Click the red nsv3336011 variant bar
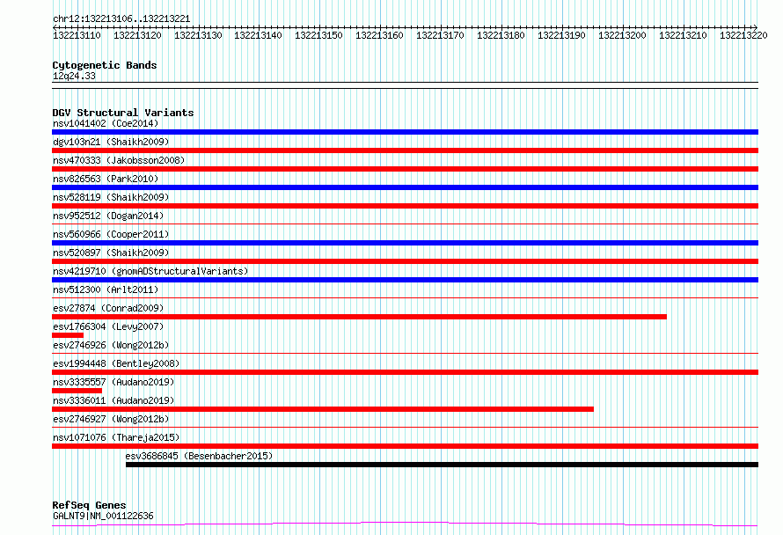The height and width of the screenshot is (535, 783). point(323,409)
